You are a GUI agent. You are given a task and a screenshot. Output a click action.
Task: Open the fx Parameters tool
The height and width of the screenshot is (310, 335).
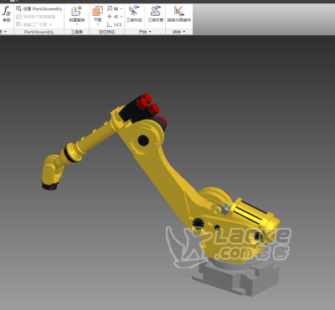coord(7,14)
